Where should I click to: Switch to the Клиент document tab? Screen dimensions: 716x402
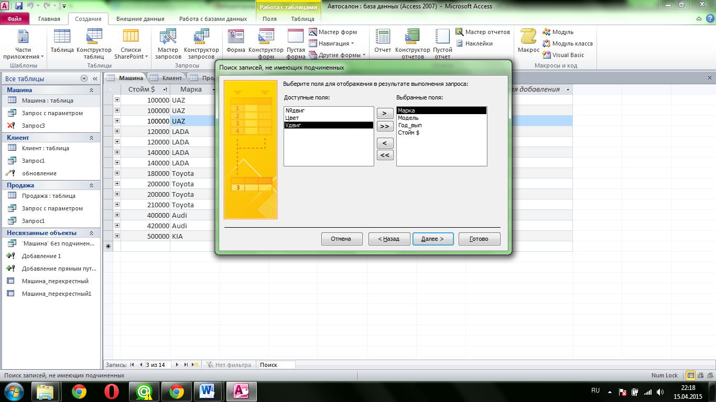click(x=167, y=78)
